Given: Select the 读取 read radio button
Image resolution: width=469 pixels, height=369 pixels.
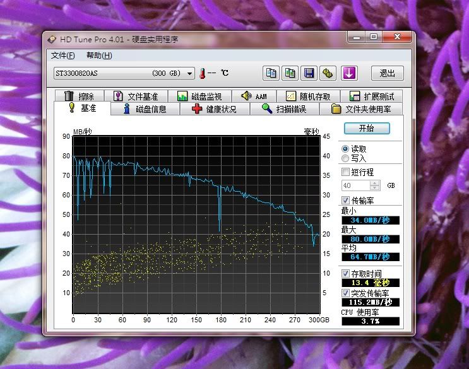Looking at the screenshot, I should click(x=345, y=149).
